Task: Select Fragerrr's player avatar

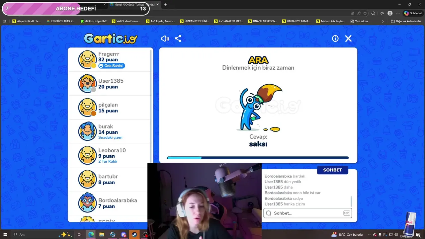Action: (x=87, y=59)
